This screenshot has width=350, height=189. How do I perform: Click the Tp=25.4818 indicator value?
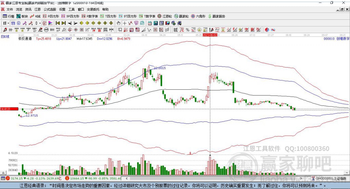[x=43, y=39]
